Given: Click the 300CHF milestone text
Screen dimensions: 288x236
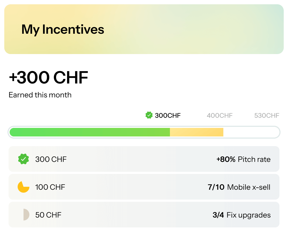Looking at the screenshot, I should click(168, 115).
